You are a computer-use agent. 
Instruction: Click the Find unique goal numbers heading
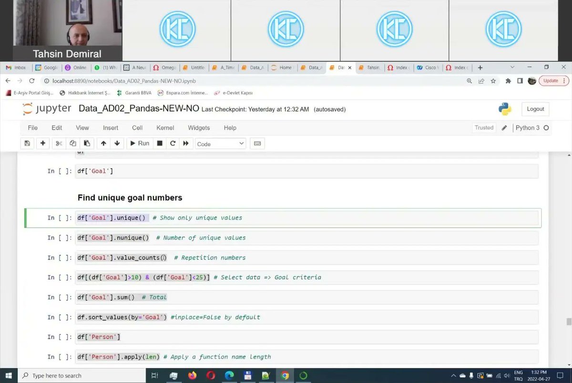coord(130,198)
